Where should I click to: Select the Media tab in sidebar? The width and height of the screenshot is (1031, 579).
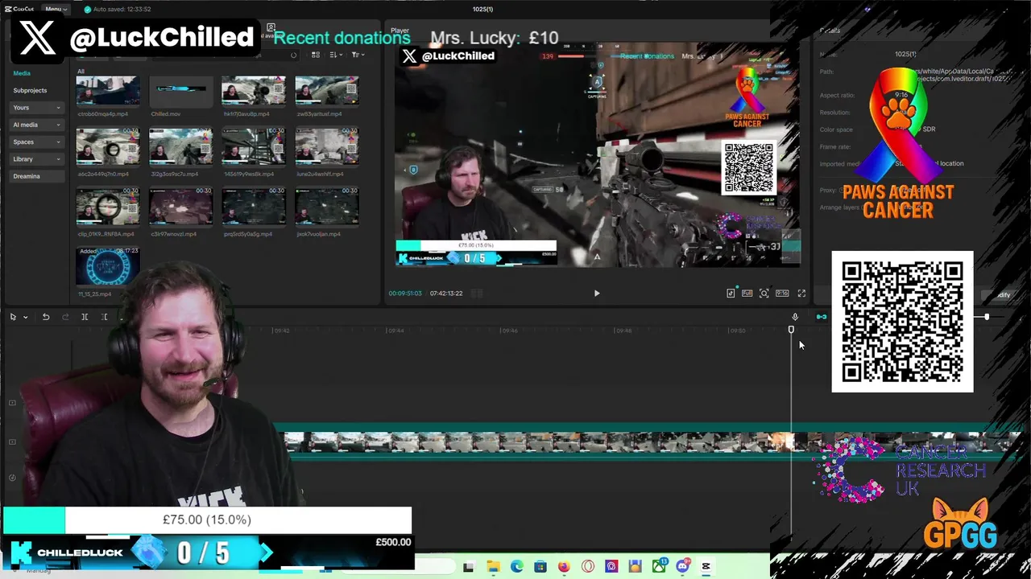(22, 73)
